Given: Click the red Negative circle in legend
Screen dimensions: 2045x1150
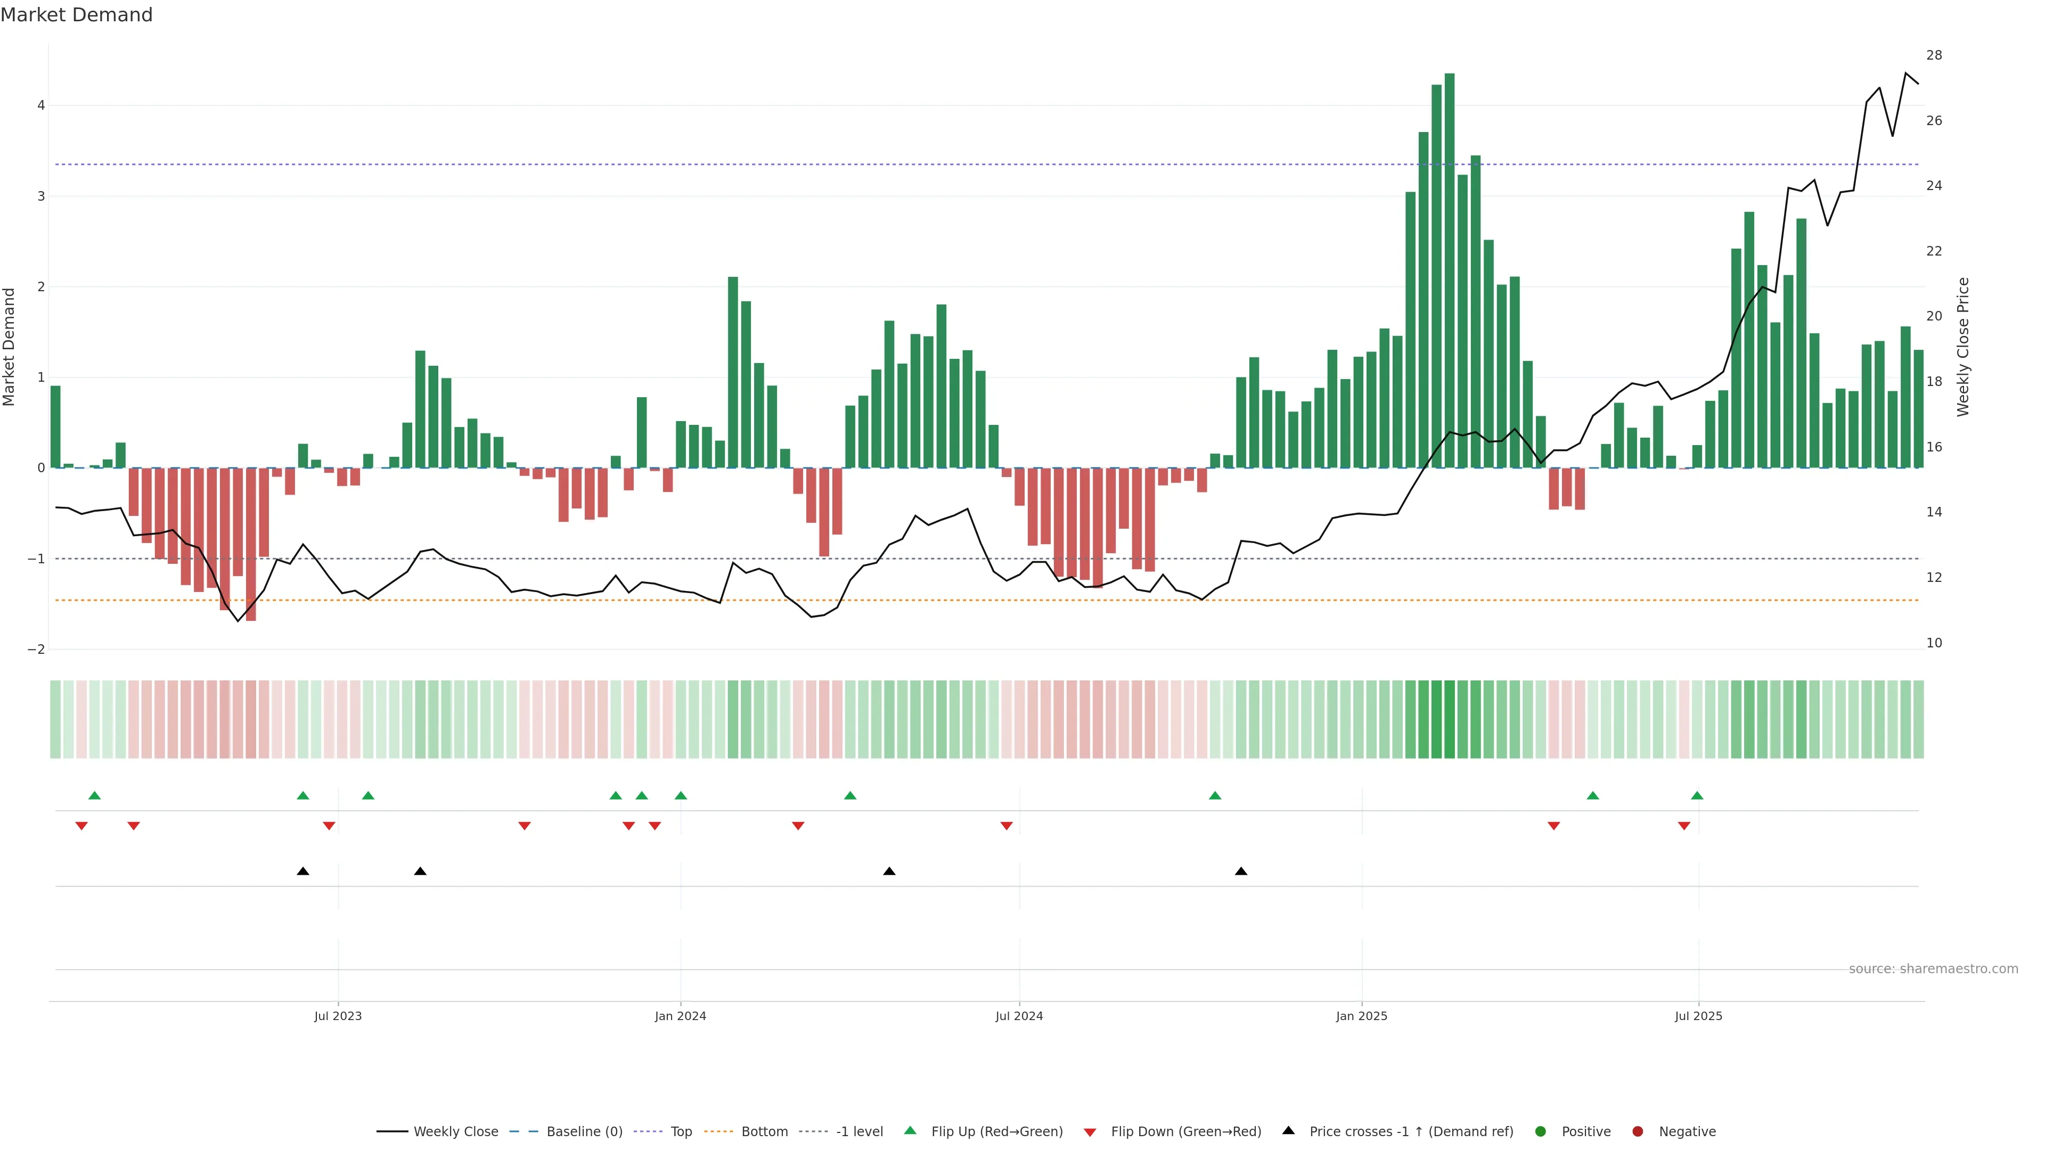Looking at the screenshot, I should tap(1638, 1131).
